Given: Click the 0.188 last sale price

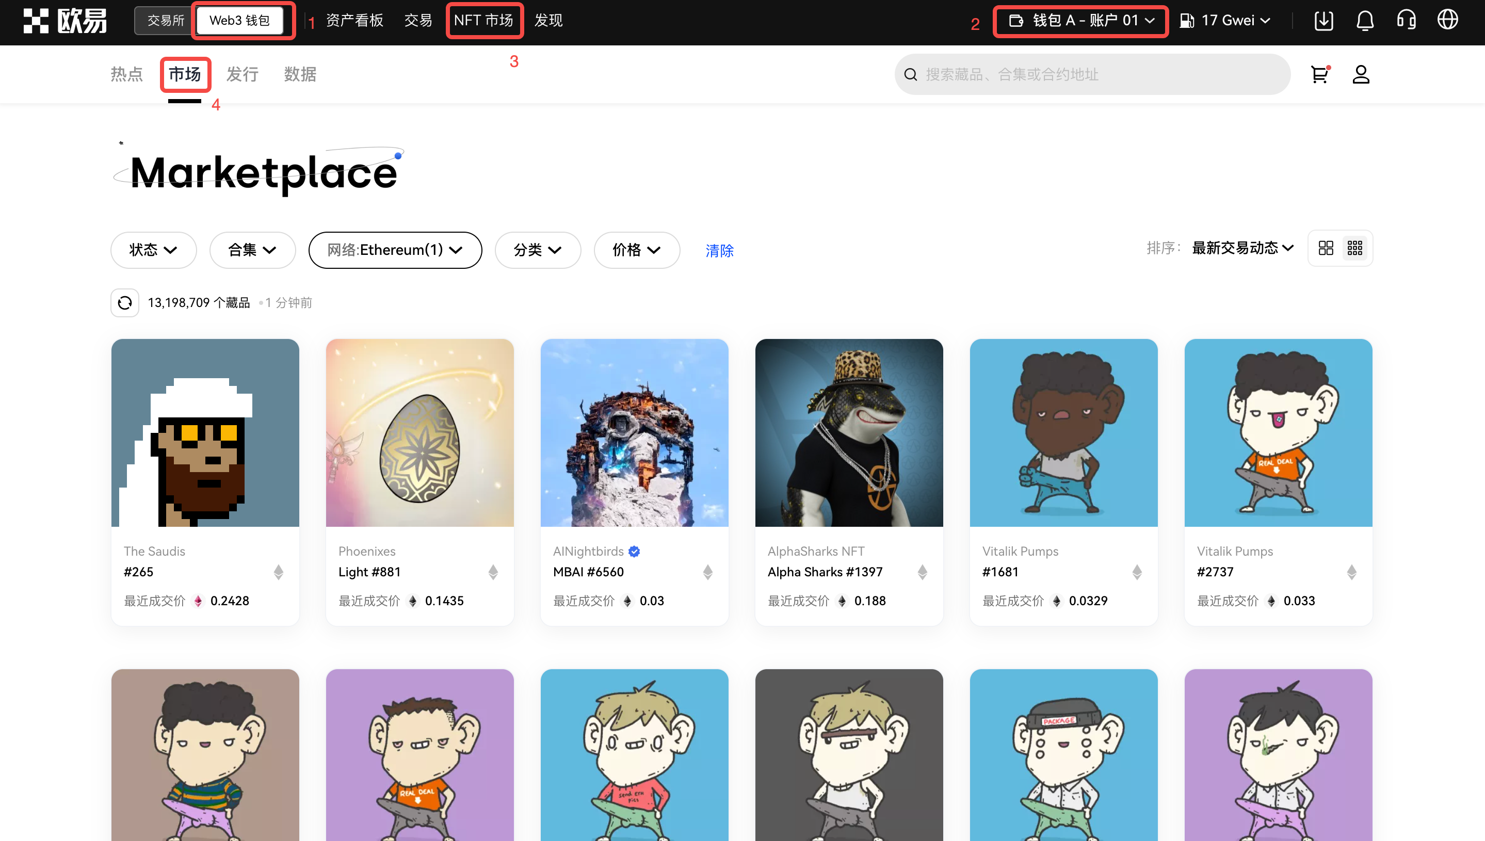Looking at the screenshot, I should 870,601.
